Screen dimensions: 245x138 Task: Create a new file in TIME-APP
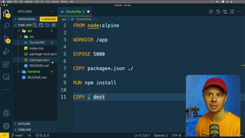coord(35,25)
